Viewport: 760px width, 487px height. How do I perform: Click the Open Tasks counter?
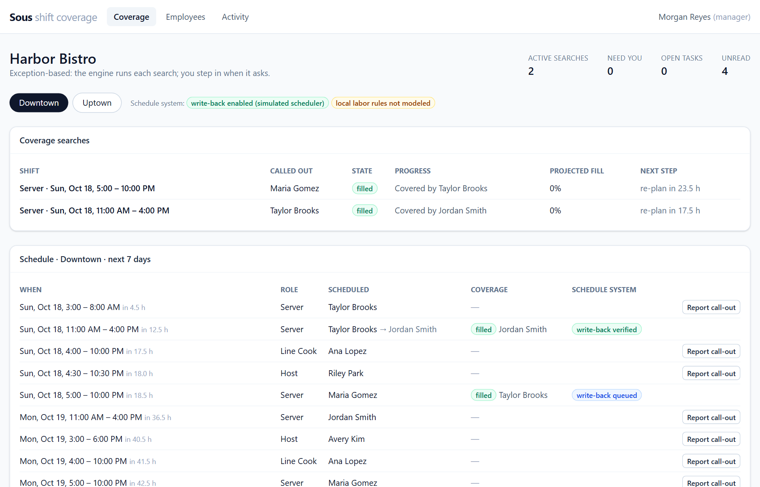click(682, 65)
